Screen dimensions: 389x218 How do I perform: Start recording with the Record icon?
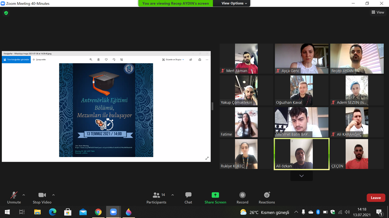point(242,198)
